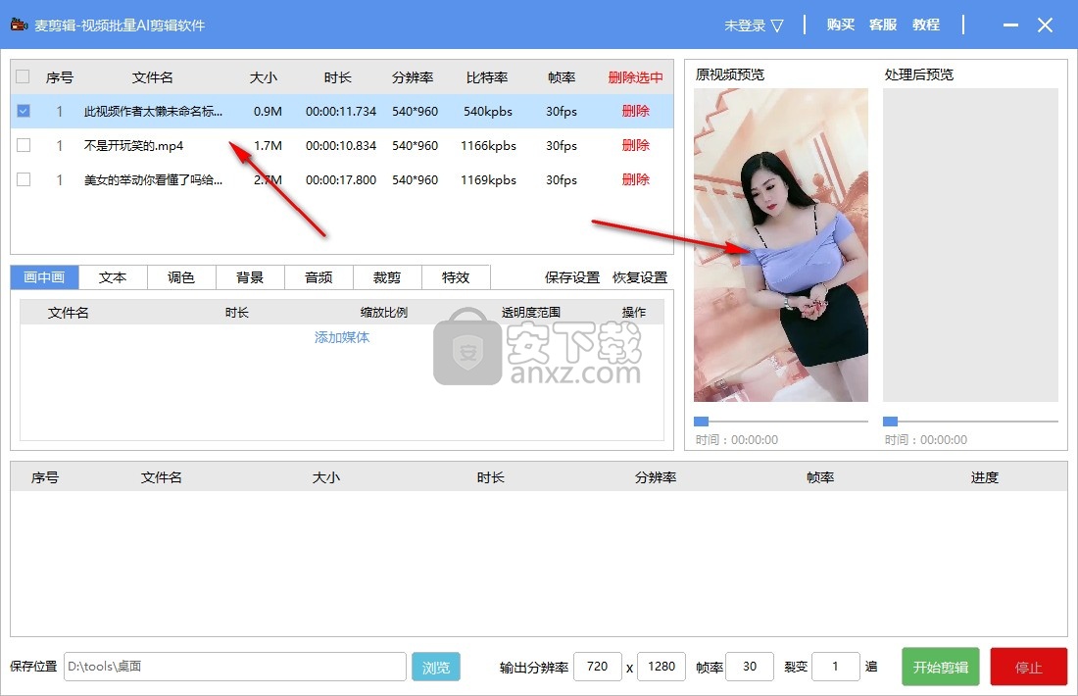Click the 浏览 browse button
Image resolution: width=1078 pixels, height=696 pixels.
click(436, 668)
